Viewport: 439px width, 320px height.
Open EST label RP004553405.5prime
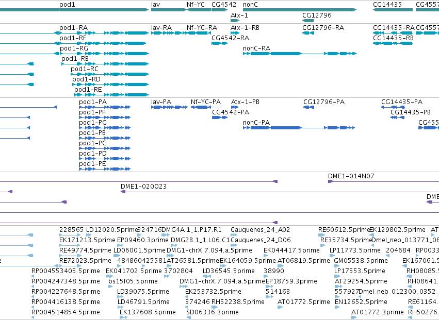(x=66, y=272)
